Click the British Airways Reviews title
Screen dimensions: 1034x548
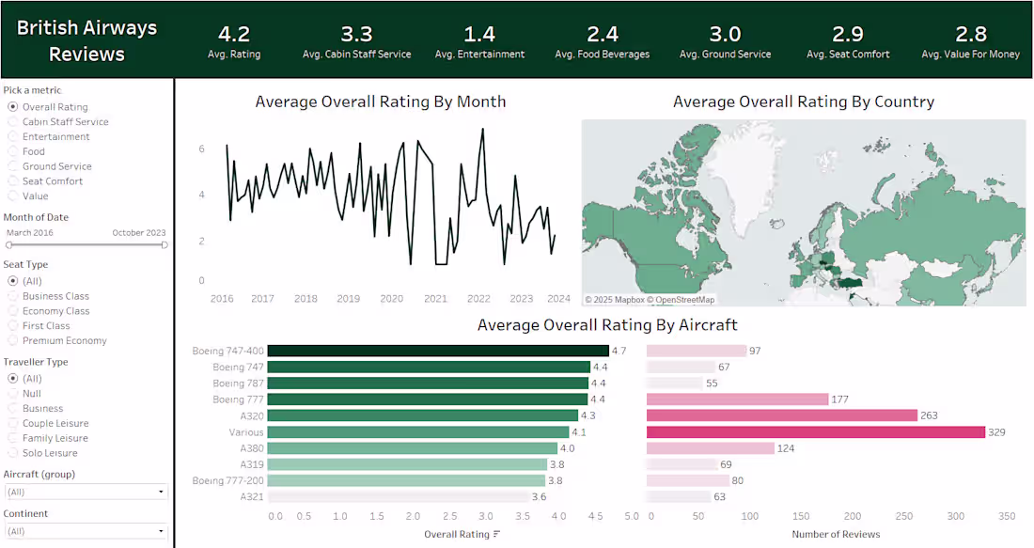pos(87,40)
